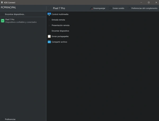Open Preferencias at sidebar bottom
Screen dimensions: 159x121
(23, 119)
